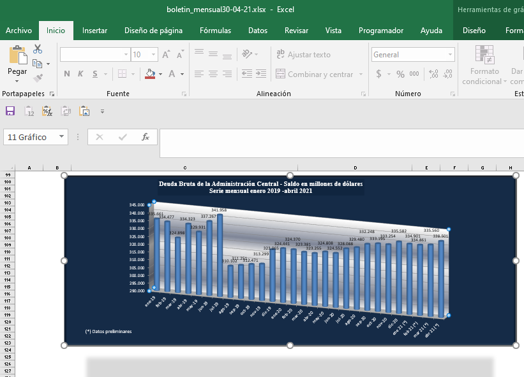Open Combinar y centrar dropdown arrow

[361, 74]
